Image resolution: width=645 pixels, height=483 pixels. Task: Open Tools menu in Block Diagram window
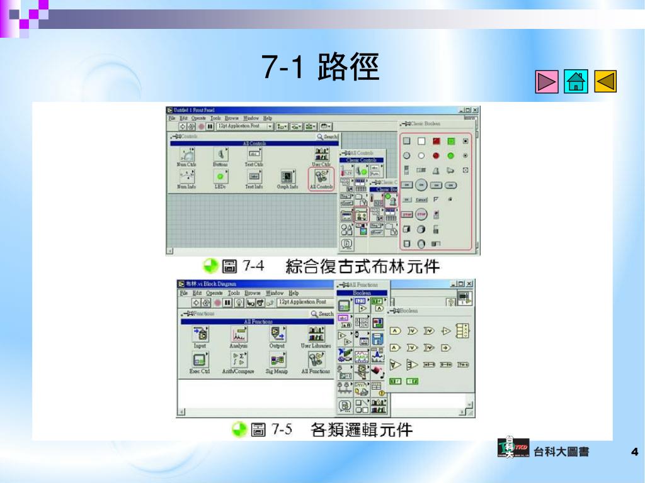coord(234,293)
